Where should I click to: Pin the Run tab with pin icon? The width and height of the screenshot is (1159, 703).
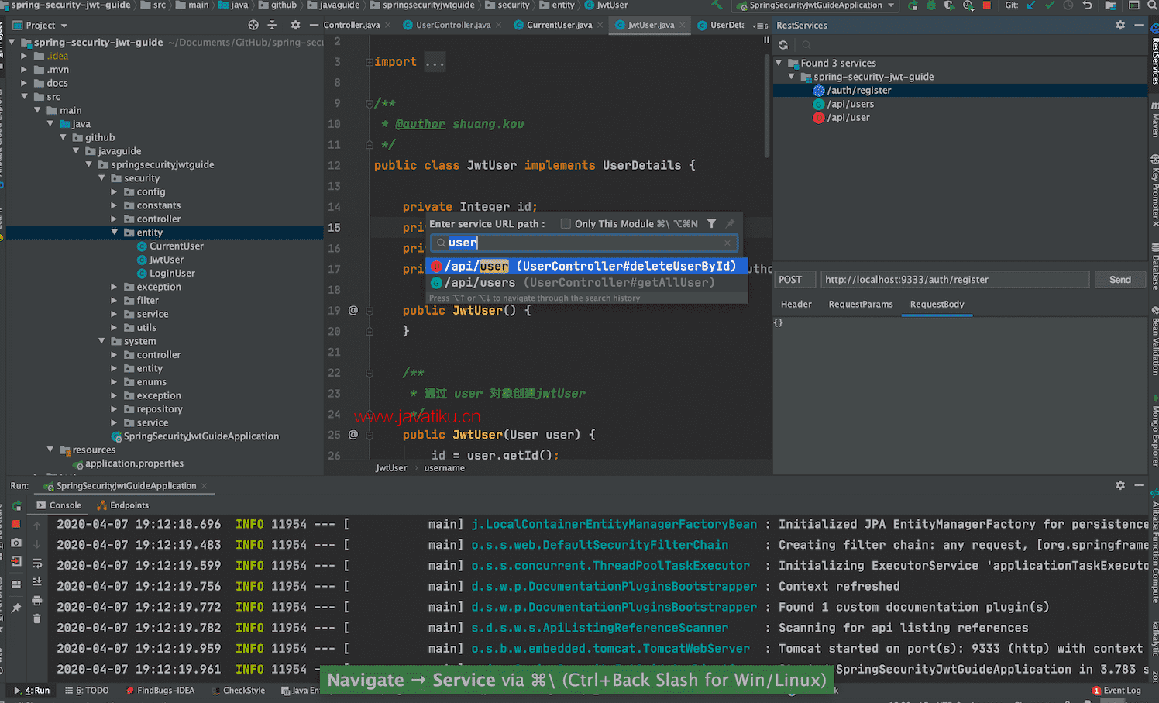coord(16,608)
